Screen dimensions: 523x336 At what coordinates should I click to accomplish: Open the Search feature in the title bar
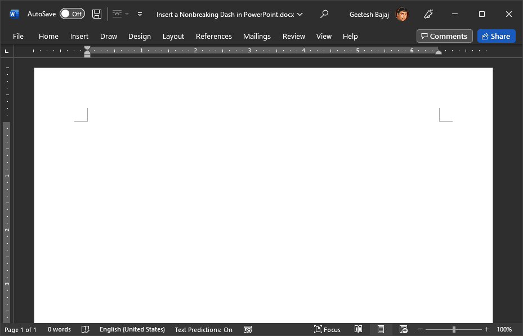(324, 14)
